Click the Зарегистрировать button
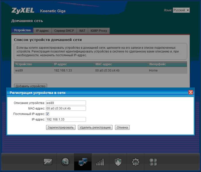This screenshot has height=172, width=201. [x=61, y=127]
